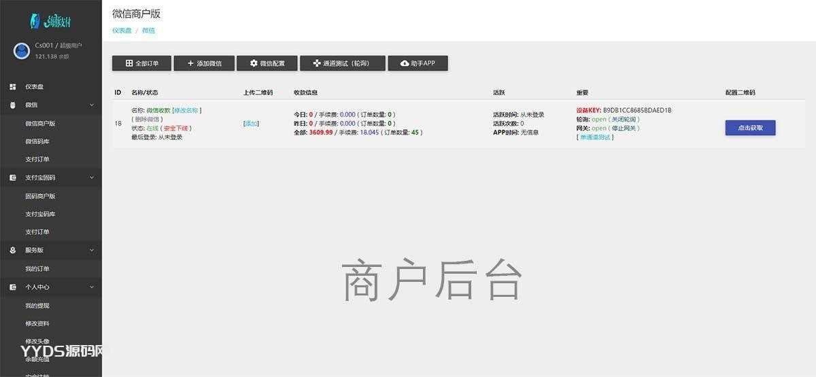The image size is (816, 377).
Task: Click the 删除微信 link in row 18
Action: [x=147, y=119]
